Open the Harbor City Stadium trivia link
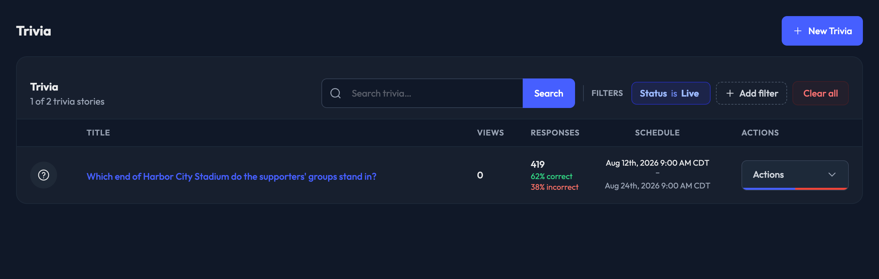The height and width of the screenshot is (279, 879). 231,176
